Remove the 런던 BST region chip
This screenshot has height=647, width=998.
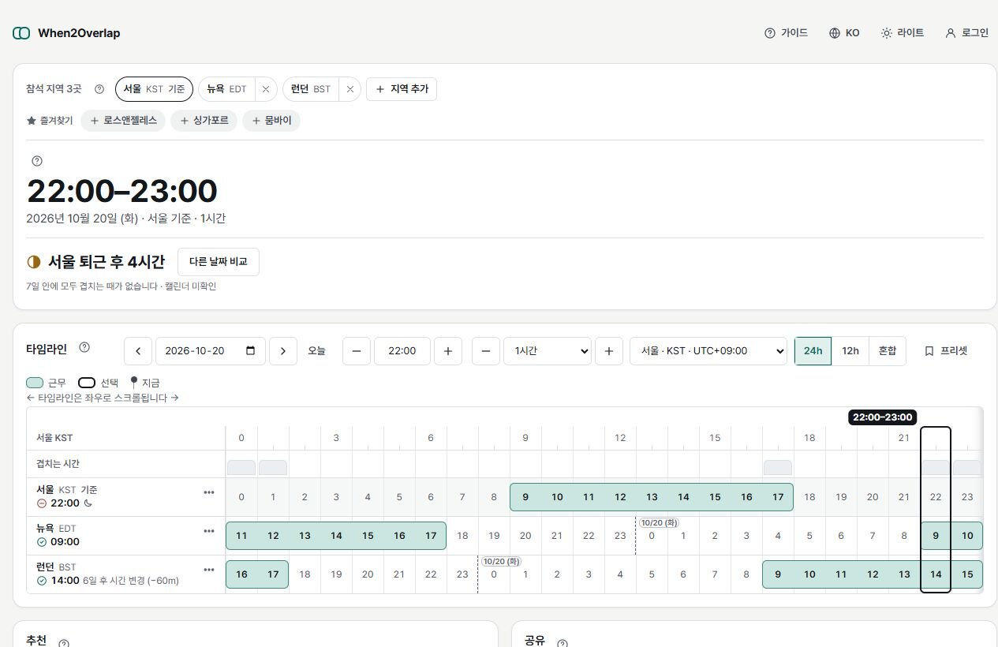pyautogui.click(x=350, y=89)
